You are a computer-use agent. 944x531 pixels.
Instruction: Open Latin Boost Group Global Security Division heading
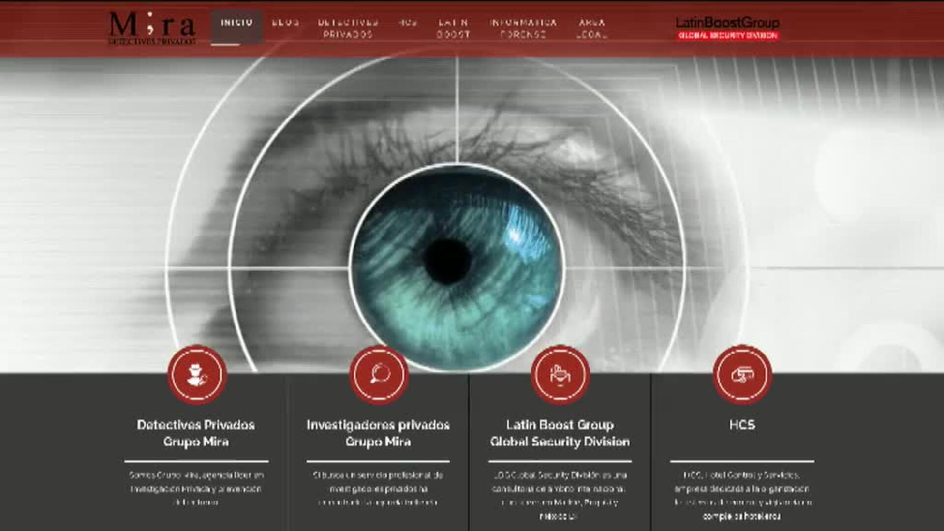click(560, 433)
